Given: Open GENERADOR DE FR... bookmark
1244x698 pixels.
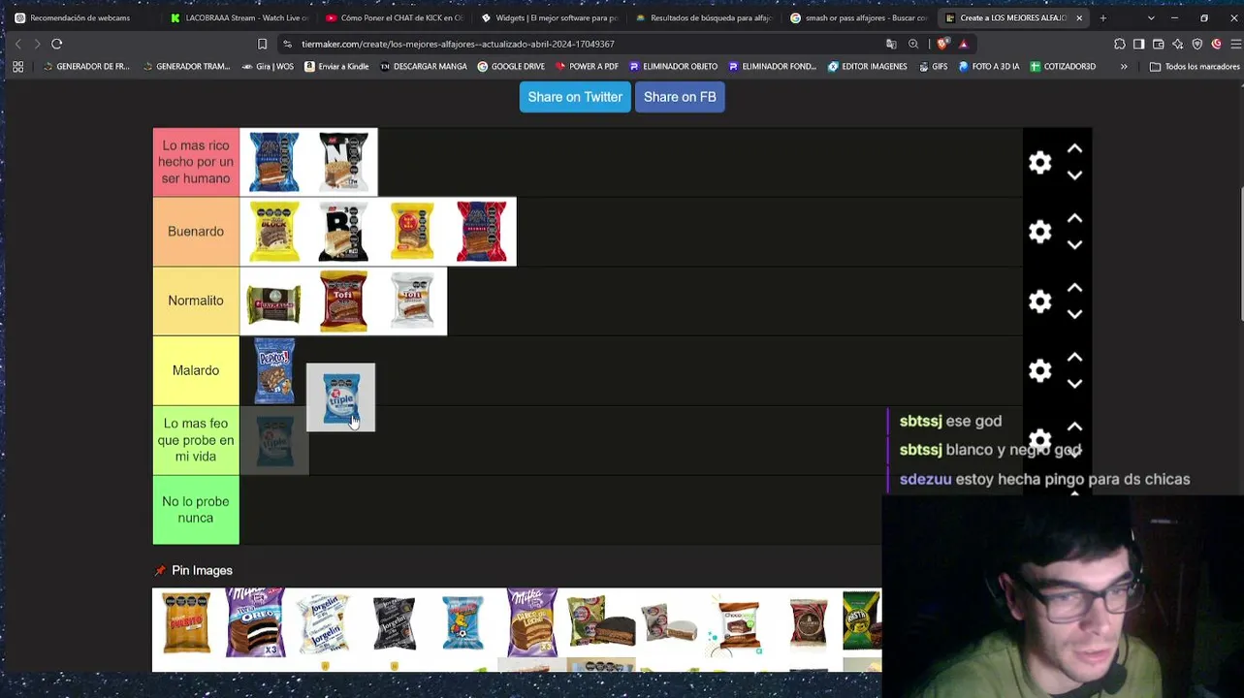Looking at the screenshot, I should [x=86, y=67].
